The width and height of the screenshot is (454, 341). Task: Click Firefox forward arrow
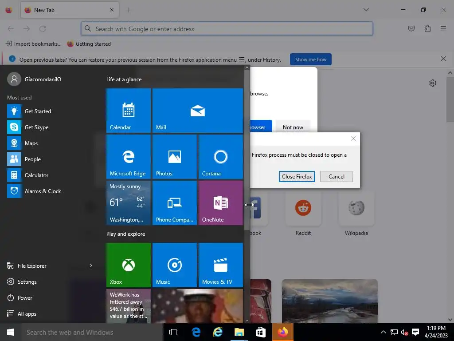27,29
